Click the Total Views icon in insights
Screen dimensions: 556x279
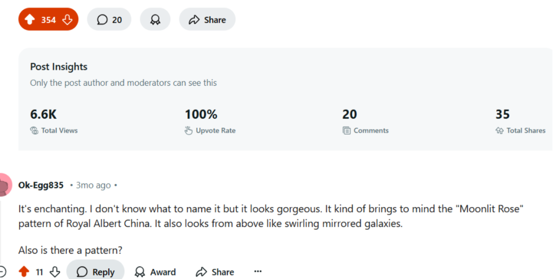point(34,131)
